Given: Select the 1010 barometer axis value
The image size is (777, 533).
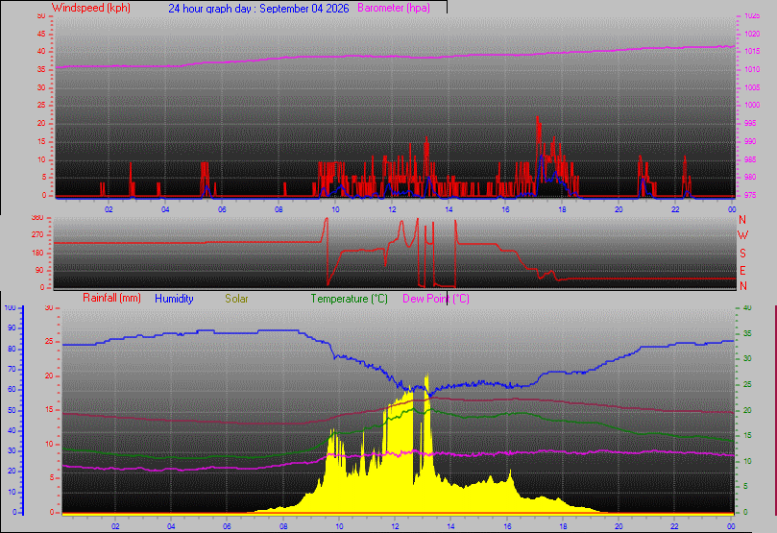Looking at the screenshot, I should (752, 69).
